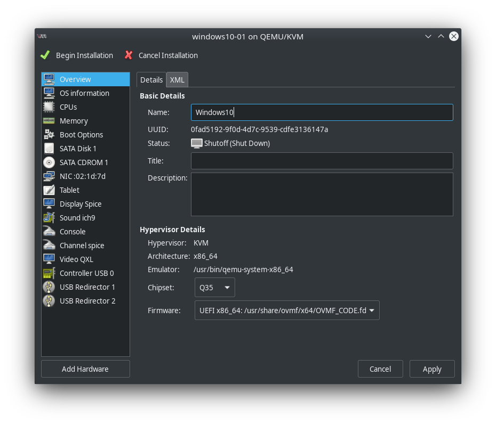Click the Controller USB 0 card icon
Image resolution: width=496 pixels, height=425 pixels.
pos(49,273)
